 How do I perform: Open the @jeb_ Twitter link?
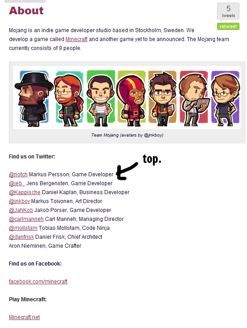coord(16,183)
